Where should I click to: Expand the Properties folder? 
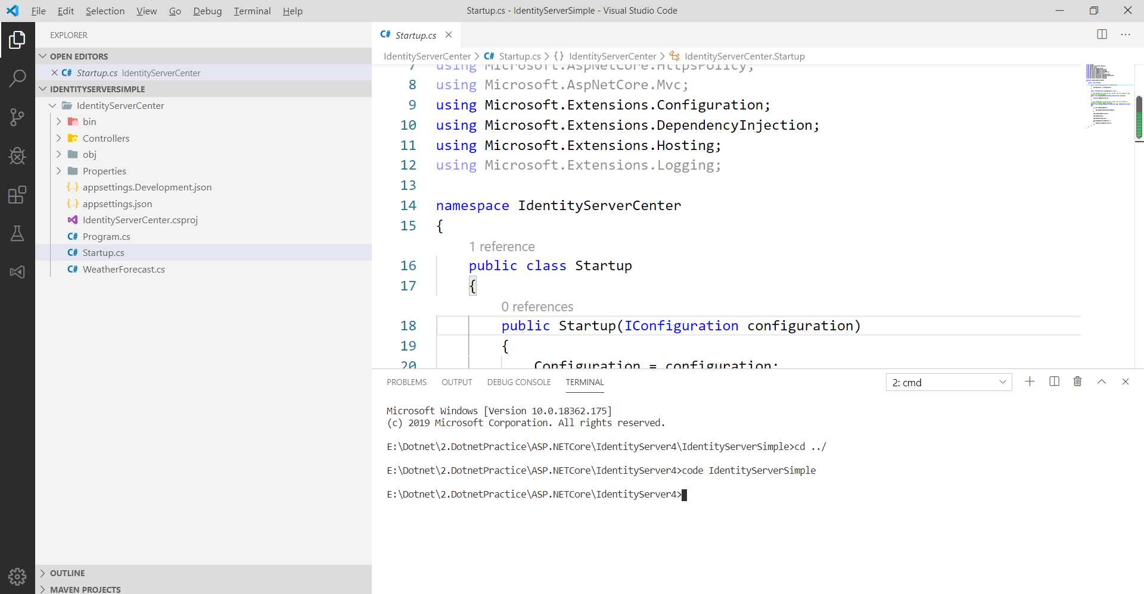(58, 171)
